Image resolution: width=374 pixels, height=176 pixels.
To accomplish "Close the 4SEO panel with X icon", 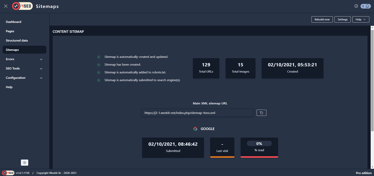I will point(6,6).
